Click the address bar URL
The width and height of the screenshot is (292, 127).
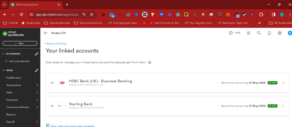pos(58,14)
